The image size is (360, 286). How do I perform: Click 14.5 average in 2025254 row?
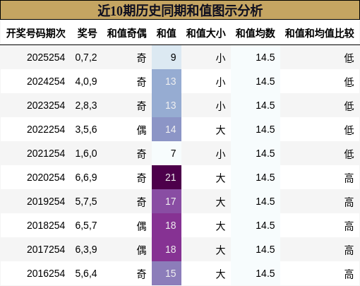(x=265, y=57)
